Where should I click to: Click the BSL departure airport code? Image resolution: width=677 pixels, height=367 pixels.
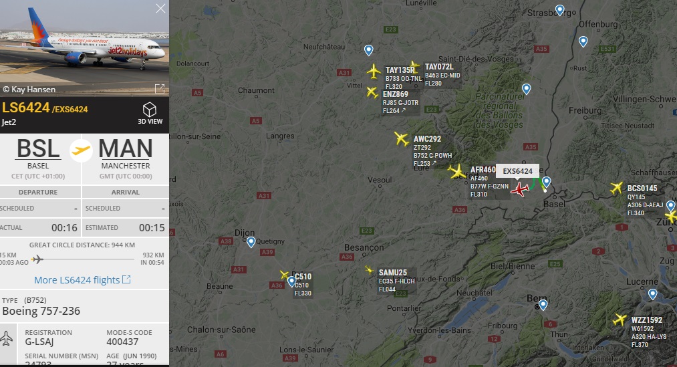point(38,148)
